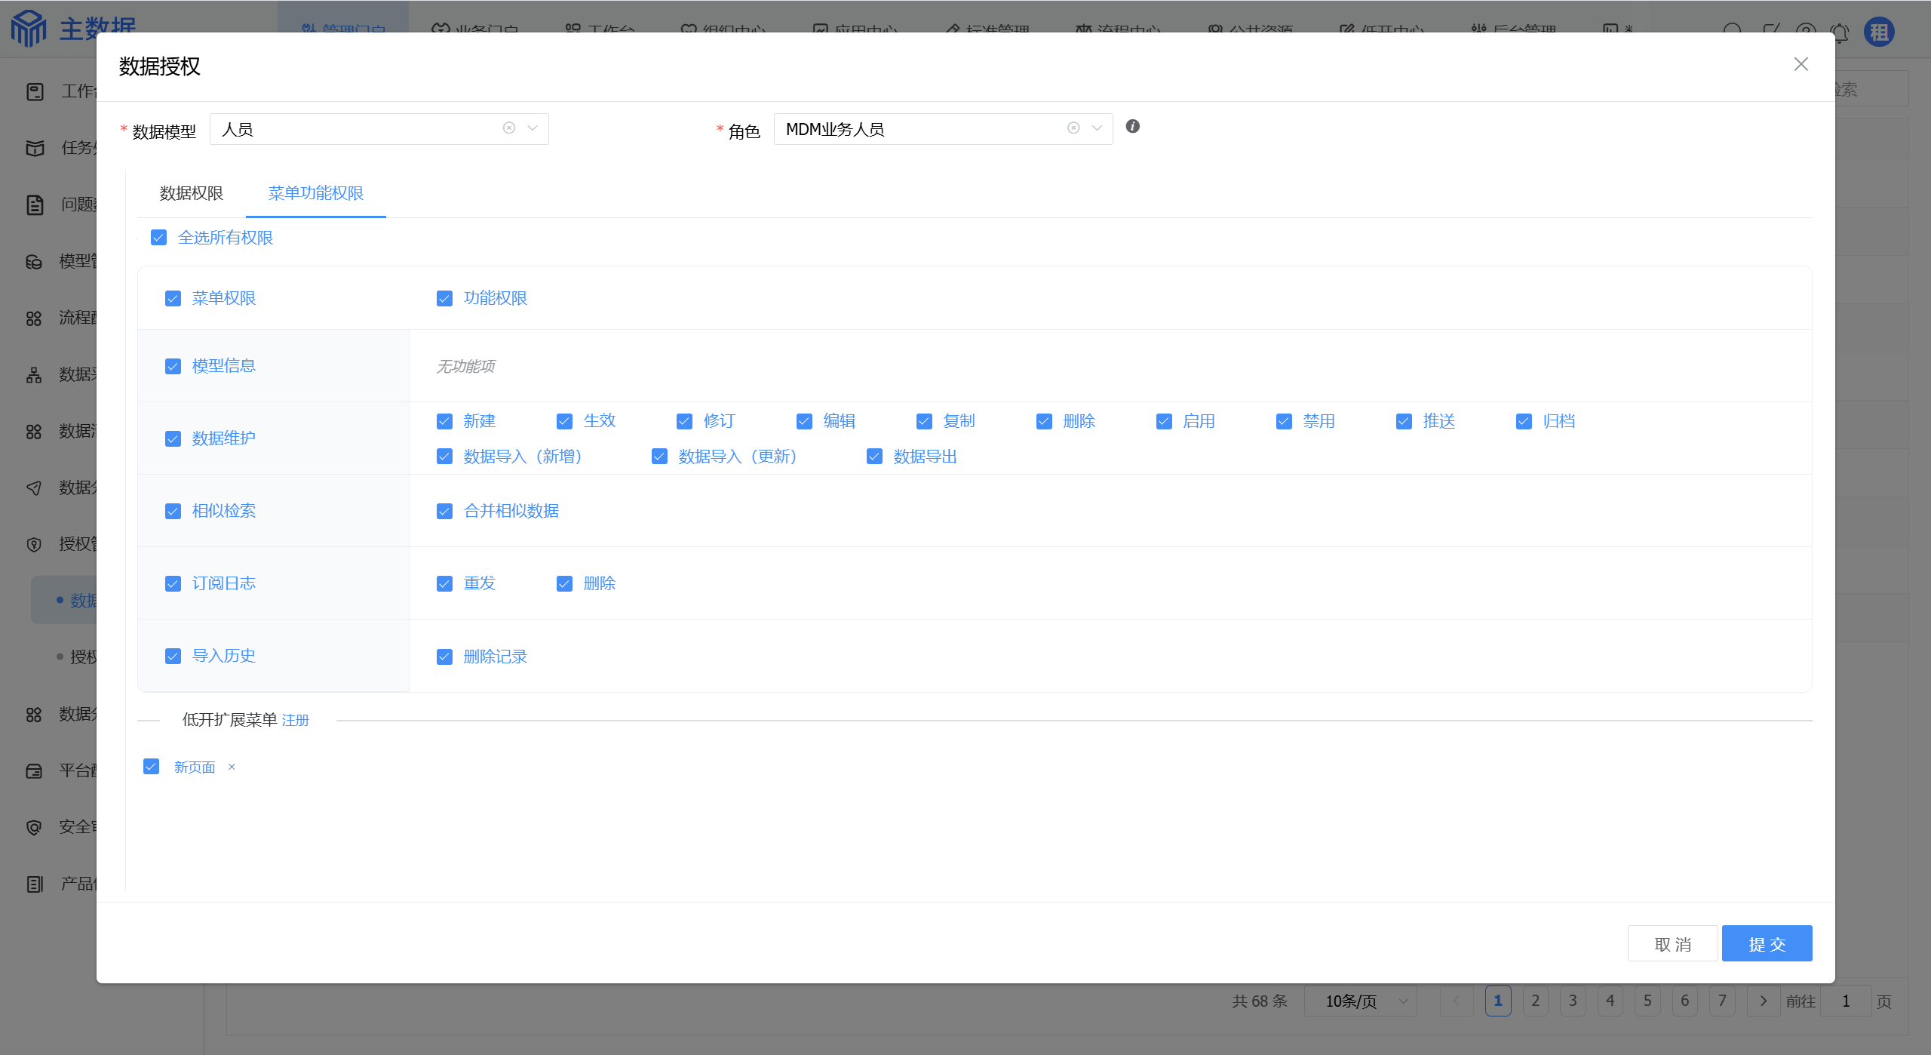1931x1055 pixels.
Task: Uncheck the 合并相似数据 checkbox
Action: pyautogui.click(x=444, y=512)
